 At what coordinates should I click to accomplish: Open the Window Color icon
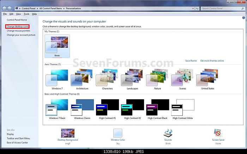coord(118,133)
